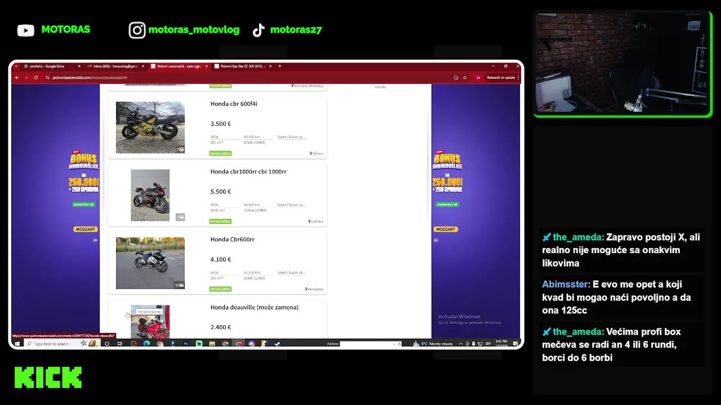Click REGISTRUJ SE on right Mozzart ad

coord(447,204)
